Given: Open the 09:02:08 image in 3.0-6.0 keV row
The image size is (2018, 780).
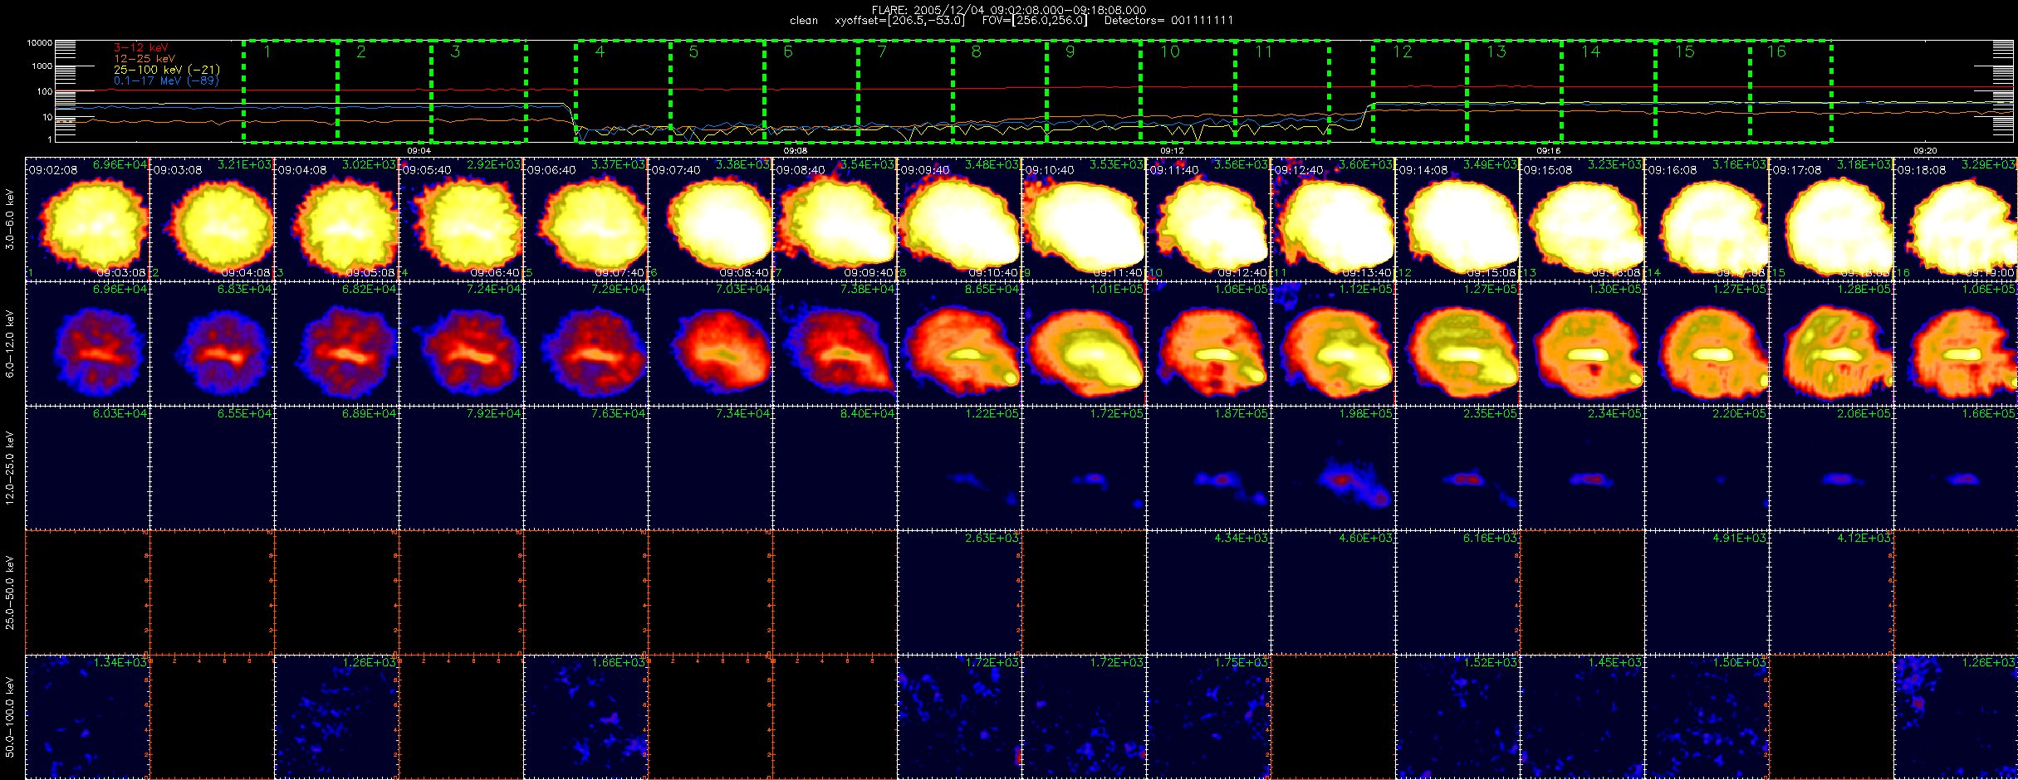Looking at the screenshot, I should click(87, 219).
